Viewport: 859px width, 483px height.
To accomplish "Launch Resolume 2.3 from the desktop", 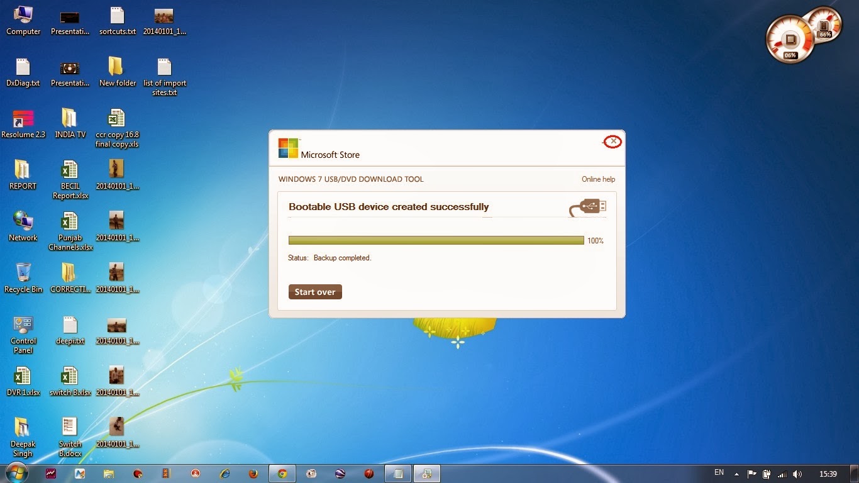I will point(23,123).
